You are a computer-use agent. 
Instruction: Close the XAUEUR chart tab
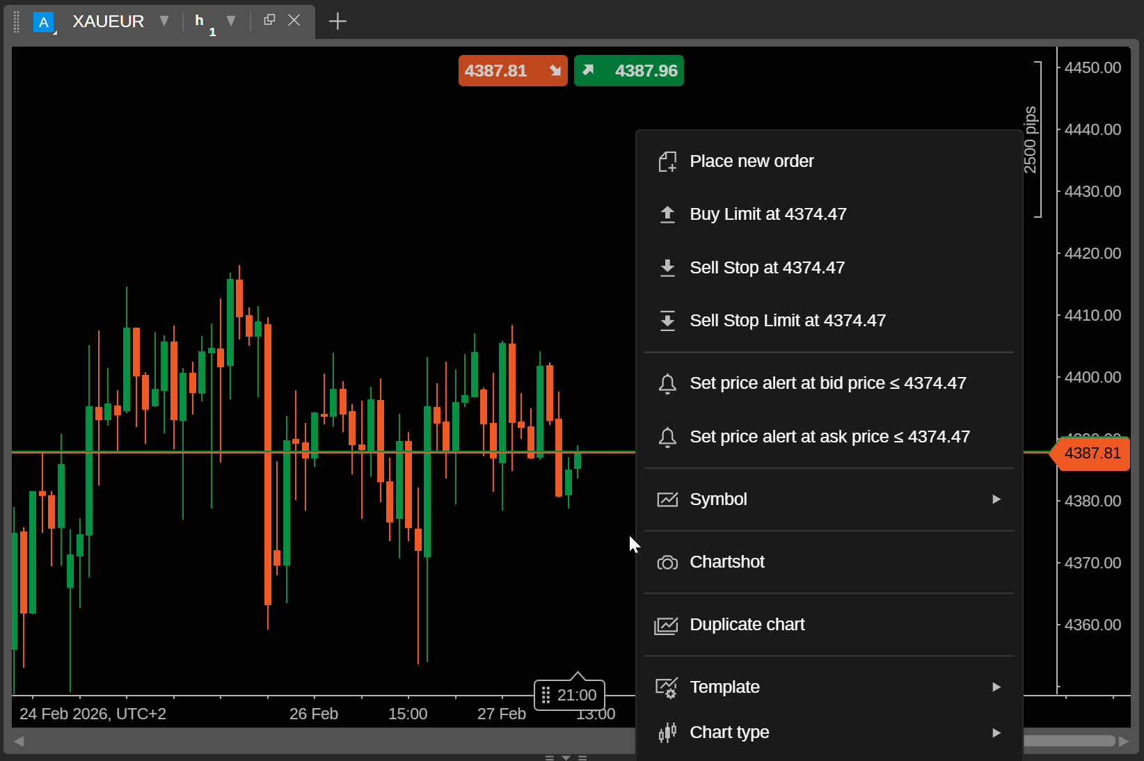(x=294, y=20)
